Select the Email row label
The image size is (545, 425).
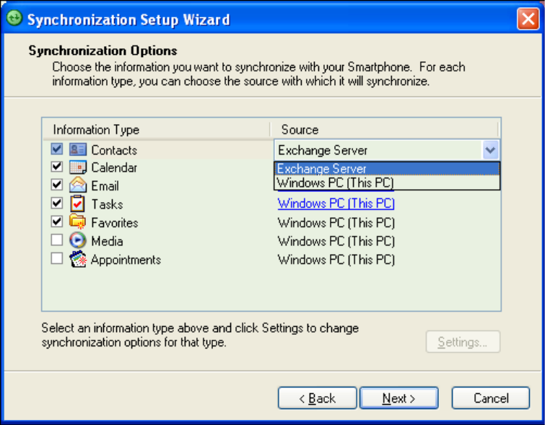(x=105, y=186)
